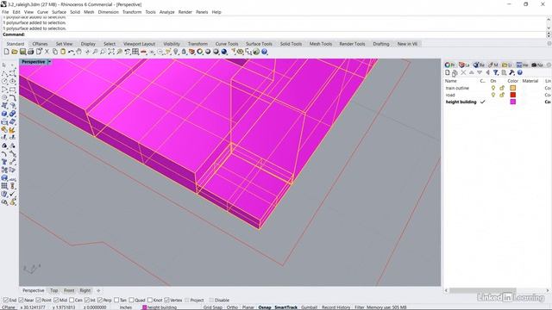
Task: Click the Zoom Extents icon
Action: click(x=111, y=52)
